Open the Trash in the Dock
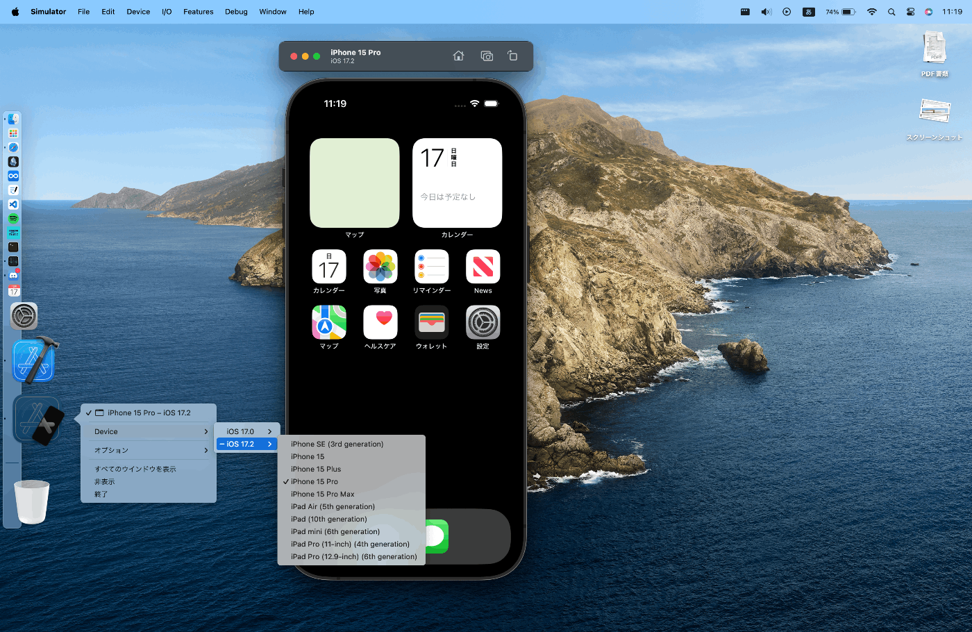The height and width of the screenshot is (632, 972). [32, 501]
